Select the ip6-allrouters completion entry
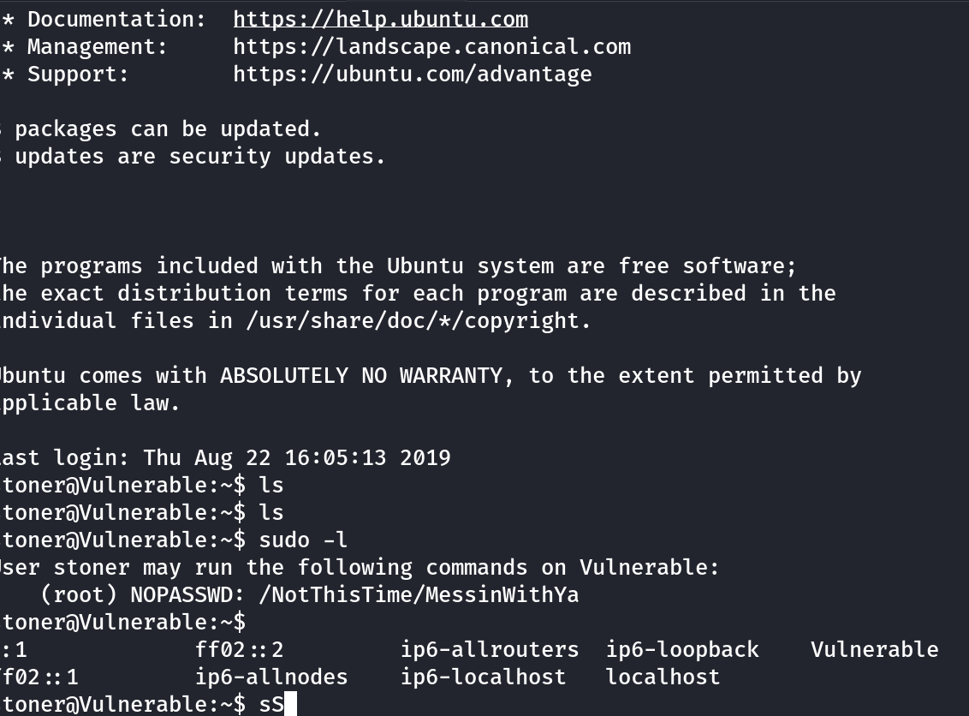This screenshot has width=969, height=716. coord(489,649)
